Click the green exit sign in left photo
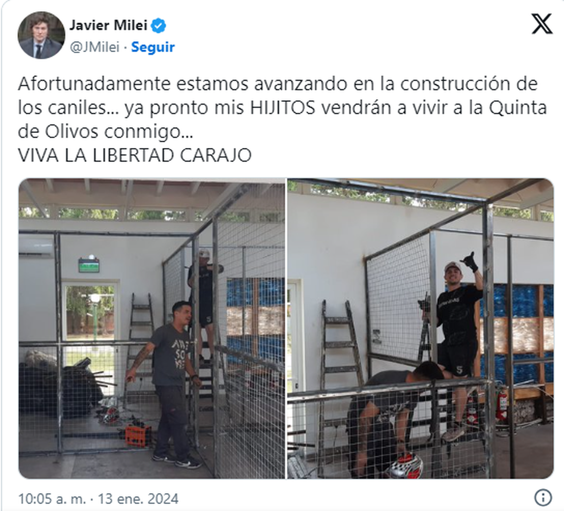 [89, 264]
